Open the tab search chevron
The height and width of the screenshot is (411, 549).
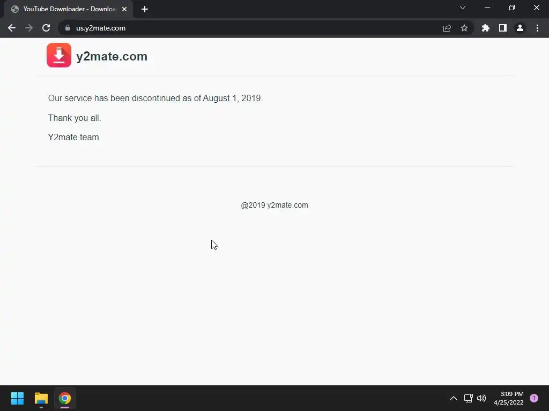(463, 7)
